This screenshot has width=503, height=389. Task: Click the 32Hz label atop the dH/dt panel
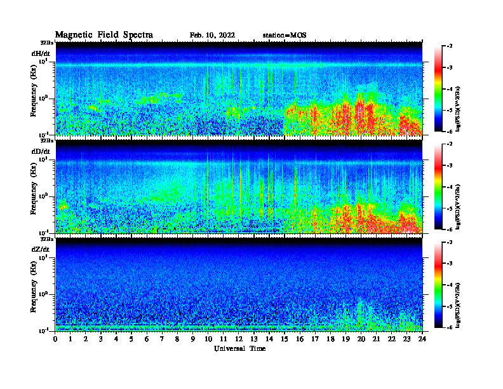[47, 43]
